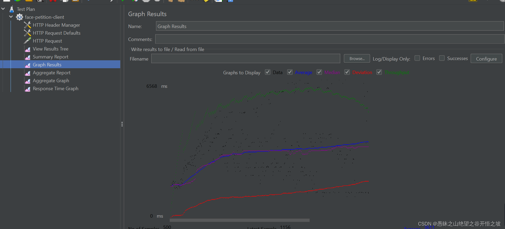Collapse the Test Plan tree node
Screen dimensions: 505x229
pyautogui.click(x=3, y=9)
